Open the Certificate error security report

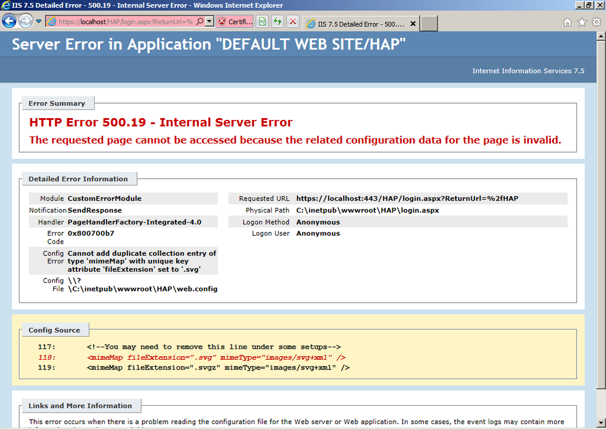(x=235, y=22)
